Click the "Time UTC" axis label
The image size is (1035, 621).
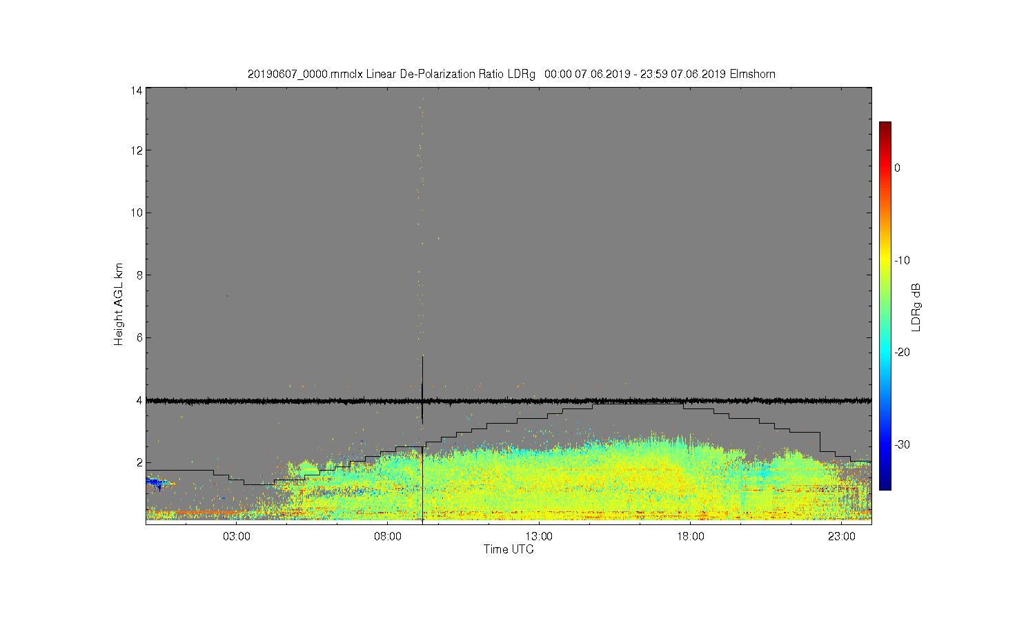(x=509, y=549)
